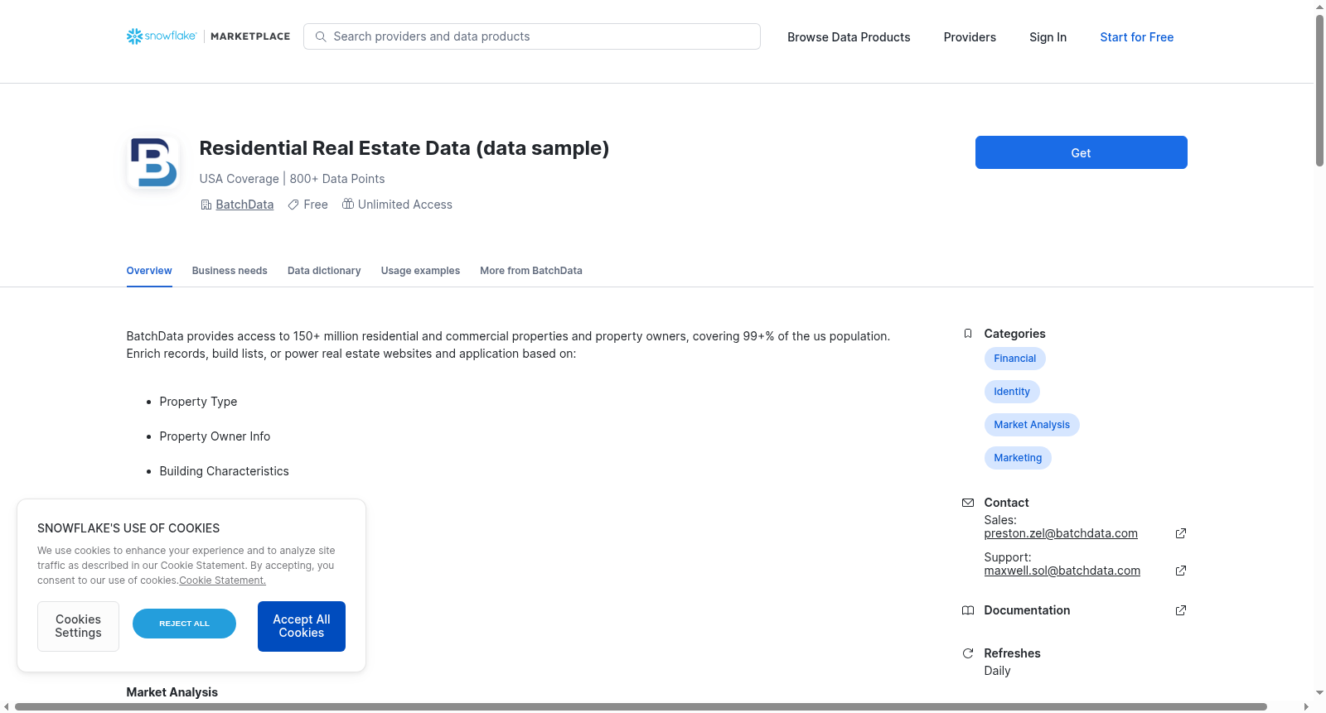Click the bookmark icon beside Categories
The height and width of the screenshot is (713, 1326).
pos(968,334)
